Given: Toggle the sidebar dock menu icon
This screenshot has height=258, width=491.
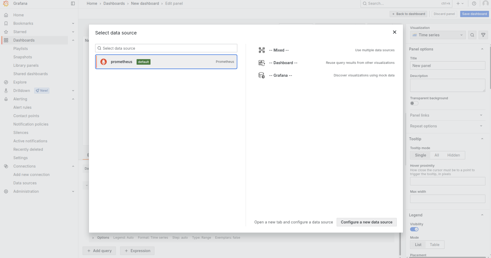Looking at the screenshot, I should [x=73, y=4].
